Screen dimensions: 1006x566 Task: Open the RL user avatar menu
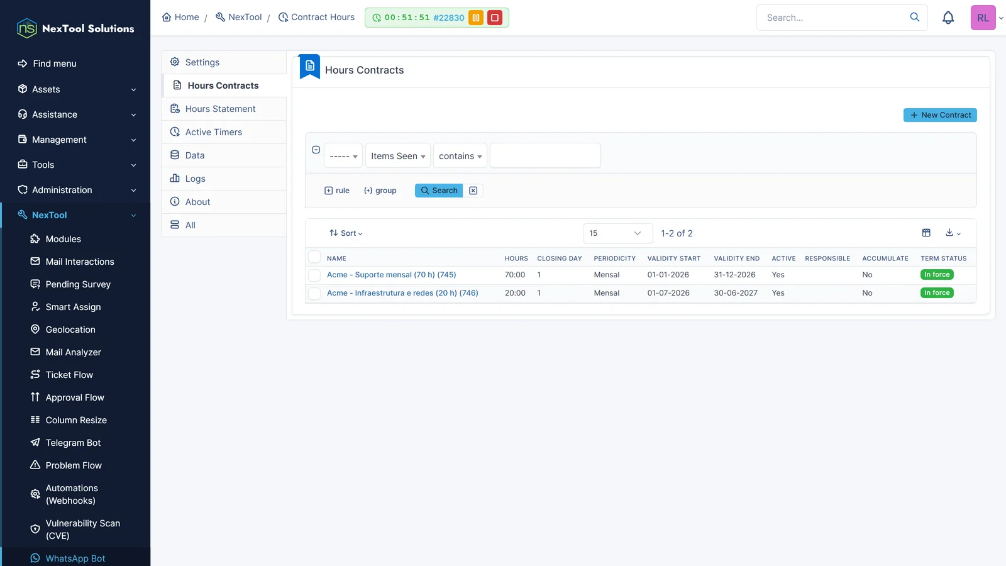(983, 18)
